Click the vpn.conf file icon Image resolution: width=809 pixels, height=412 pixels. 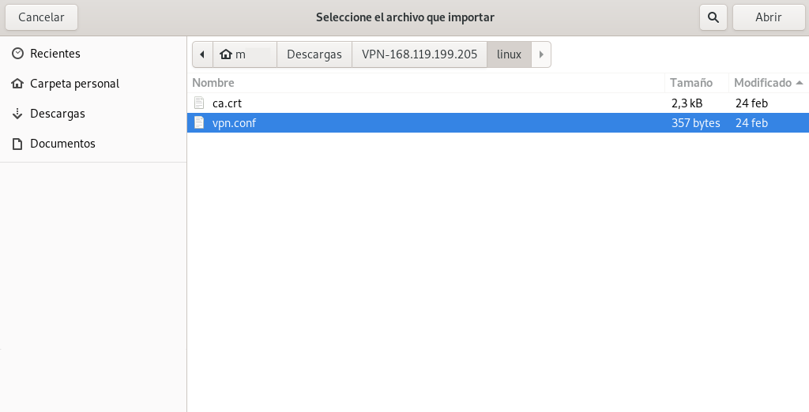[199, 122]
